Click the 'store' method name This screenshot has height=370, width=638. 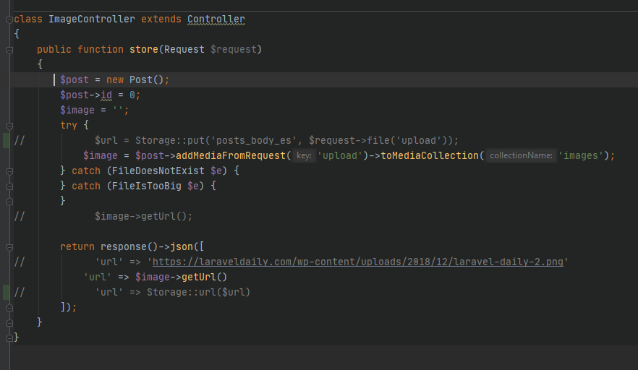click(144, 50)
